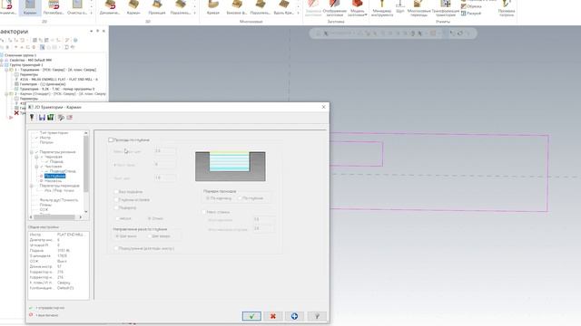Open the Патрон page in dialog tree

[46, 142]
